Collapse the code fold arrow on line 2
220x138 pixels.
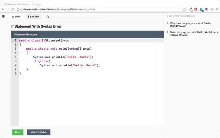tap(18, 45)
